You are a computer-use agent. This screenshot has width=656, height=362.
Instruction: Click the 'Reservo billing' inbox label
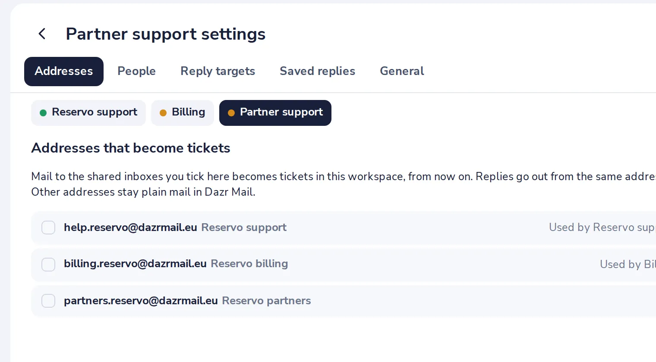click(x=249, y=264)
